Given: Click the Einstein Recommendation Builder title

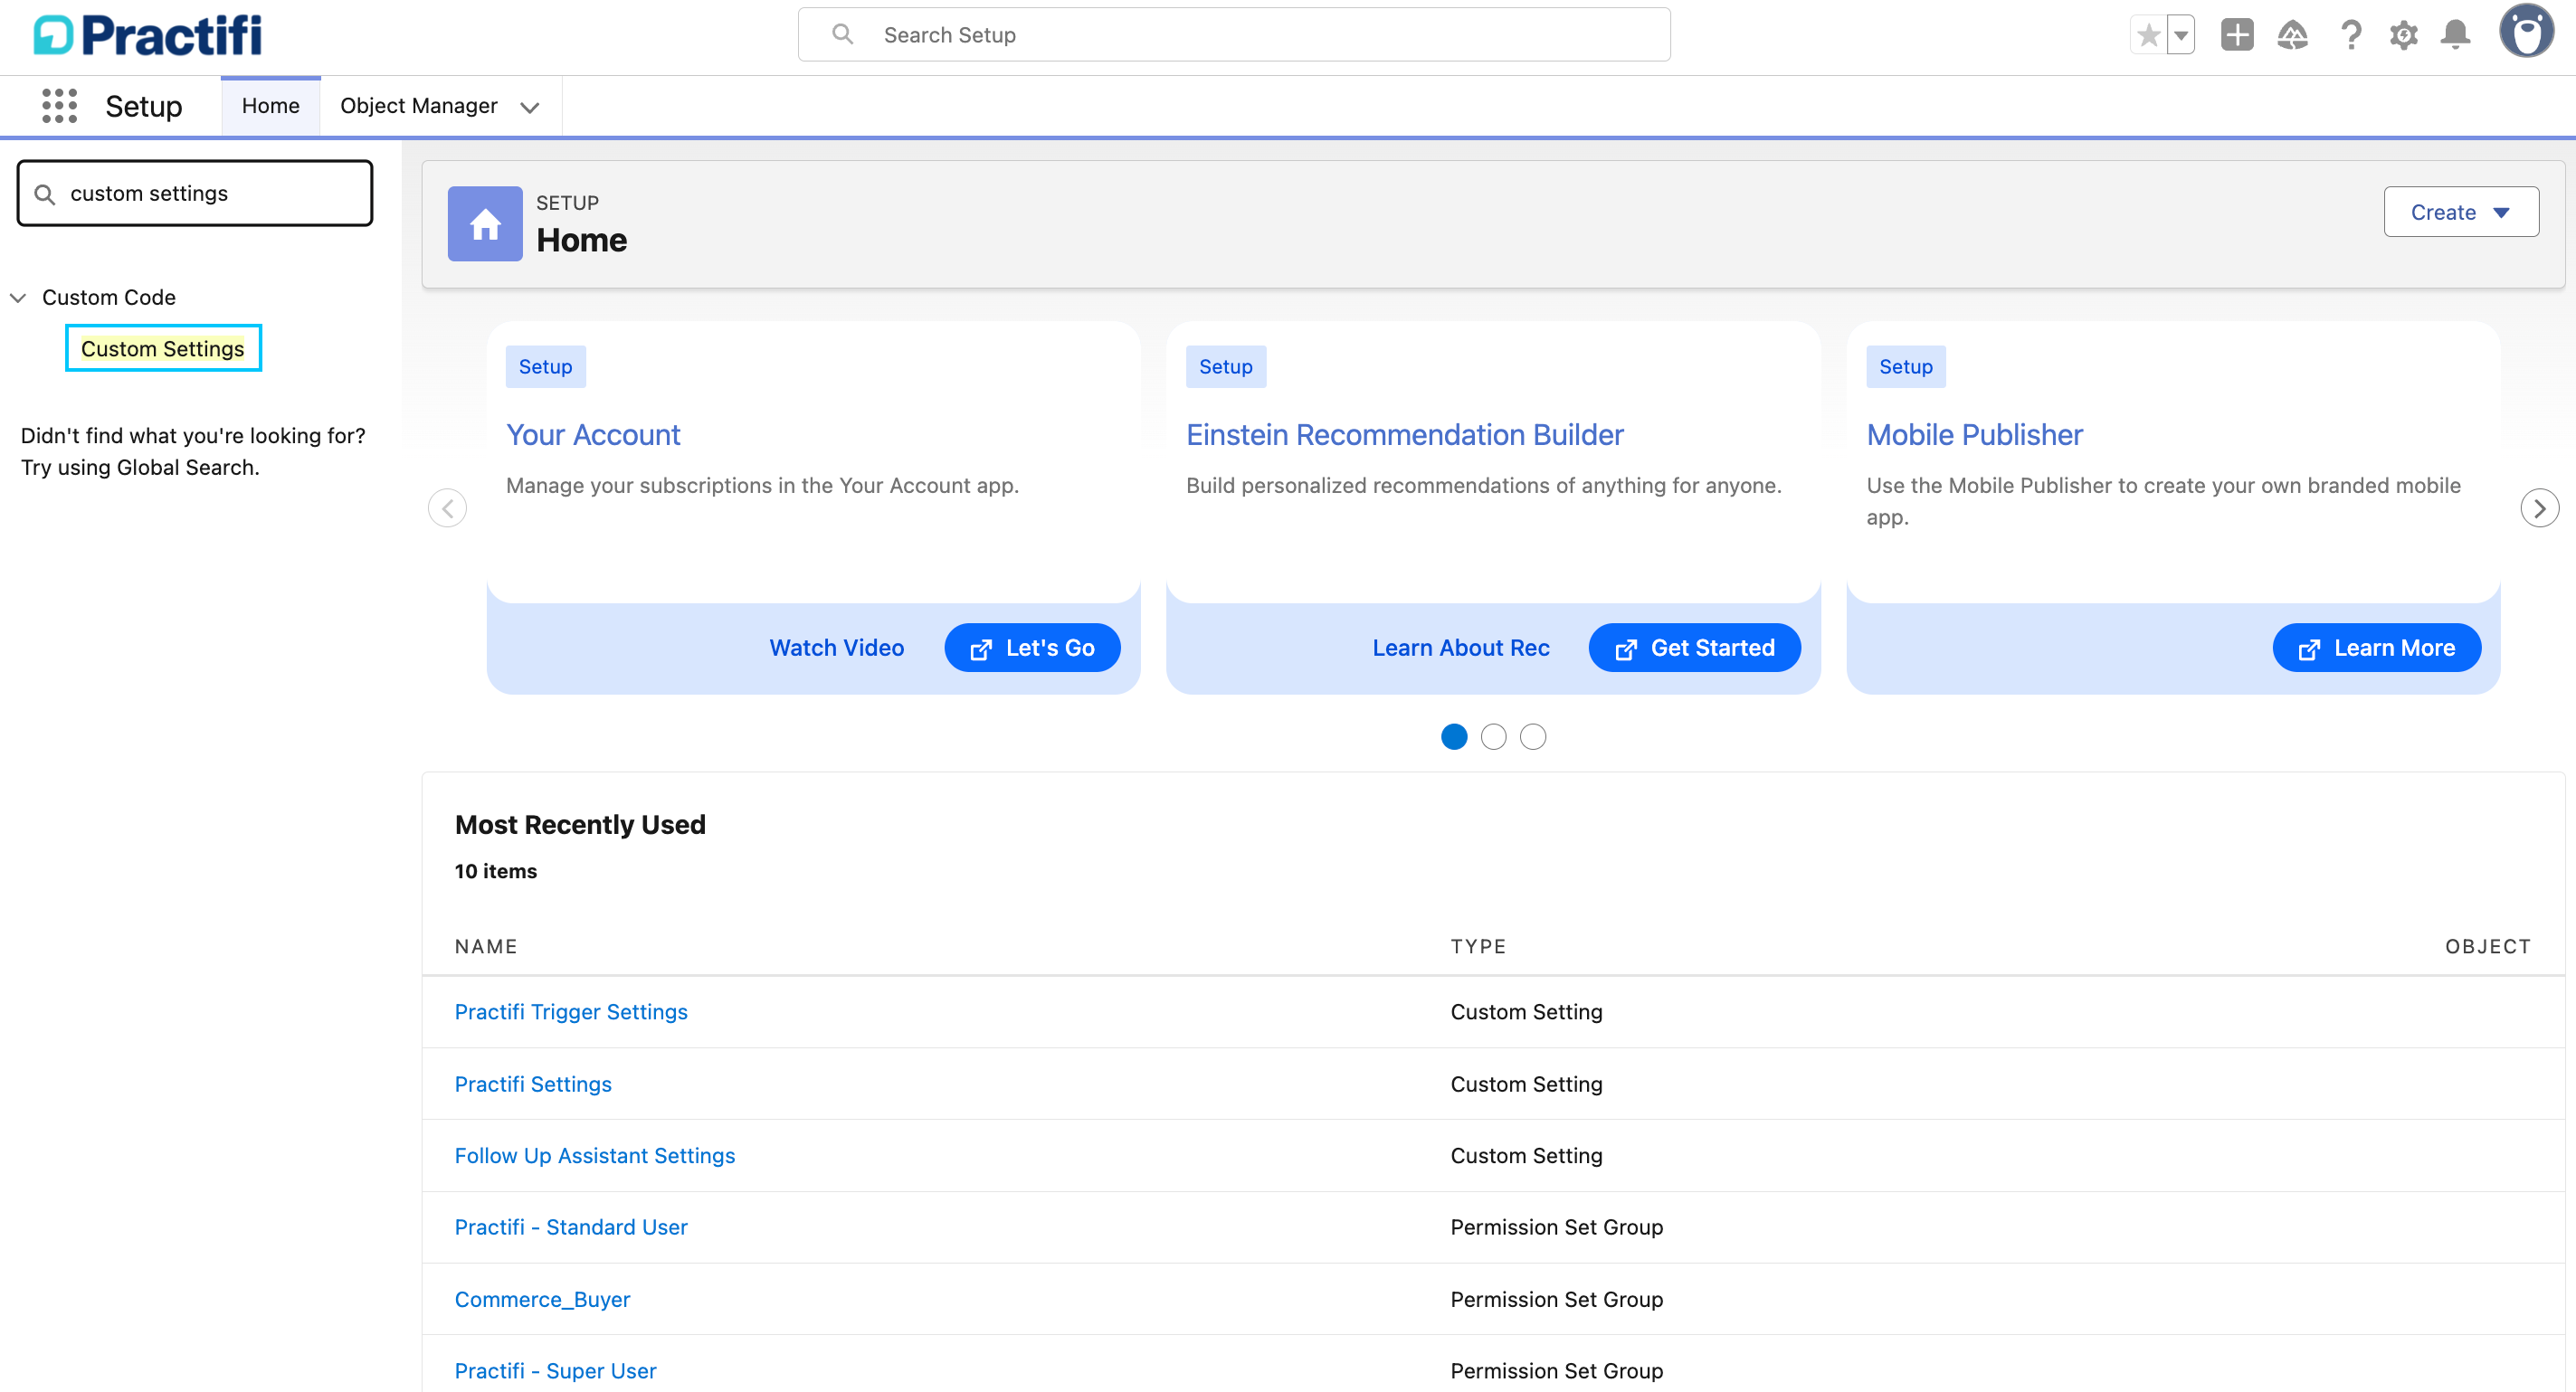Looking at the screenshot, I should pos(1404,435).
